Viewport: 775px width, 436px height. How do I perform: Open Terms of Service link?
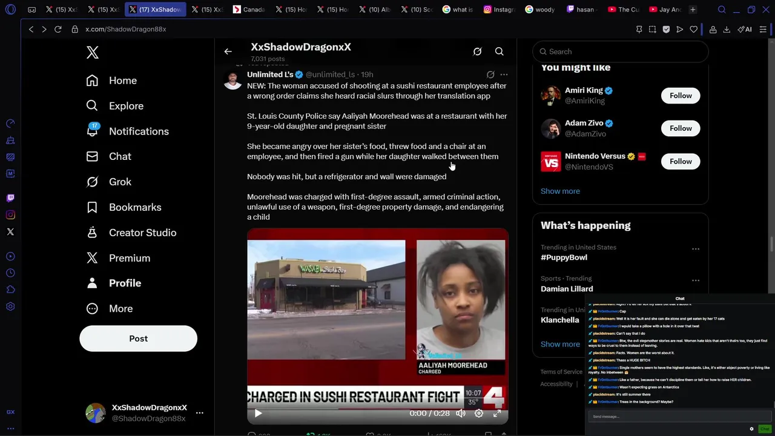[561, 372]
